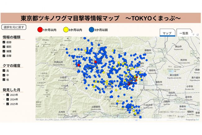Click red marker near 丹波山村 label

click(79, 65)
